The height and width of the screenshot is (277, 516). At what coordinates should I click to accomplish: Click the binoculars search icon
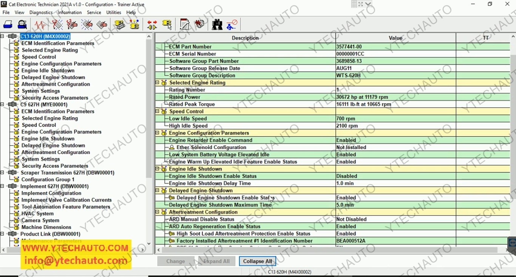tap(217, 25)
